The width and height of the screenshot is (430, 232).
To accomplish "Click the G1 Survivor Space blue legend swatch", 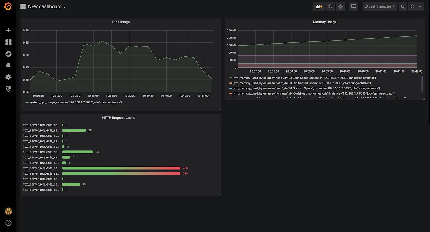I will click(231, 88).
